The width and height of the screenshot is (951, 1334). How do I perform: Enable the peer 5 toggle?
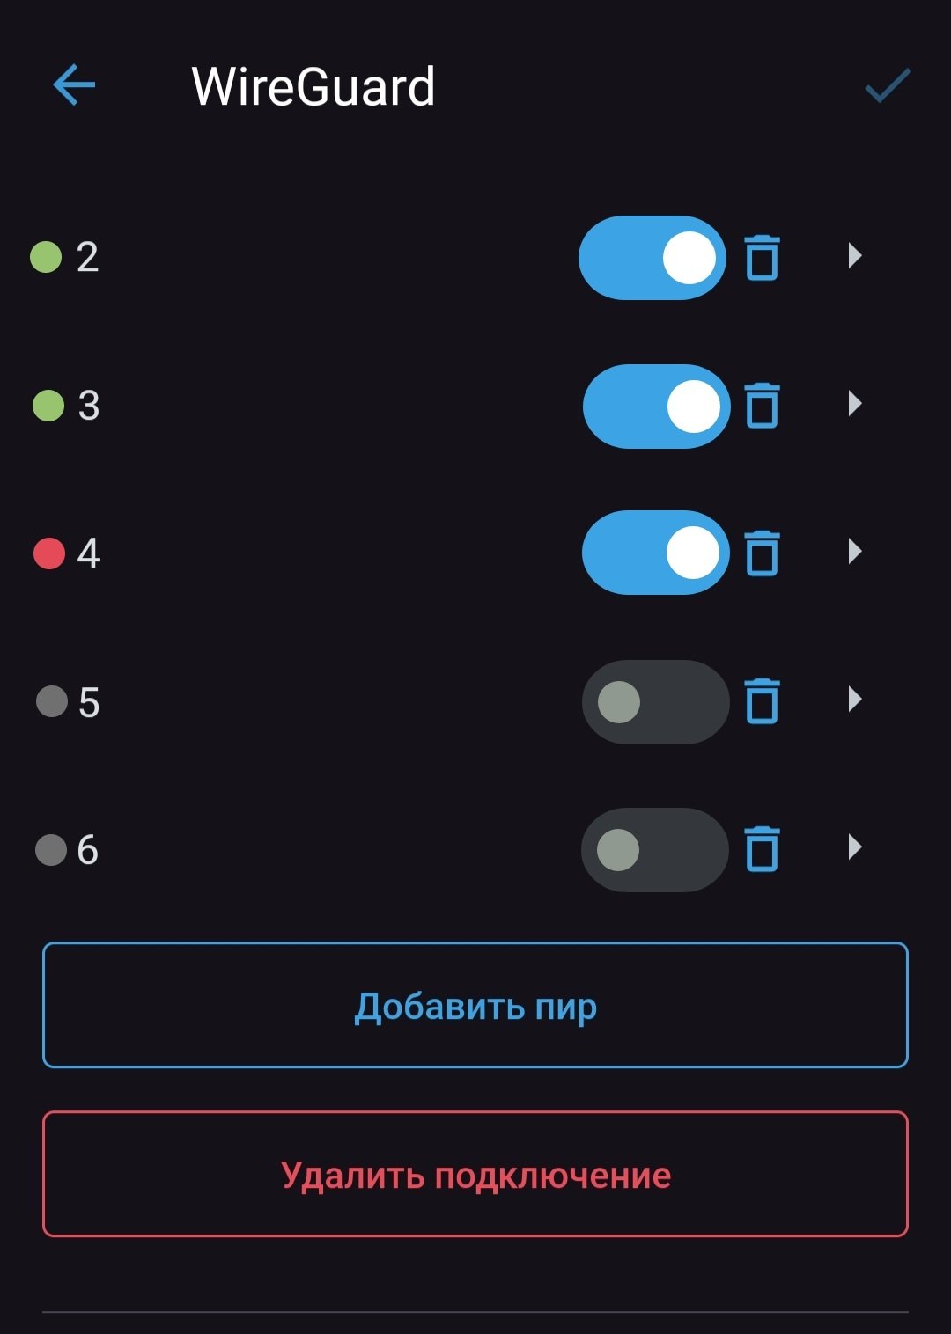click(x=656, y=701)
